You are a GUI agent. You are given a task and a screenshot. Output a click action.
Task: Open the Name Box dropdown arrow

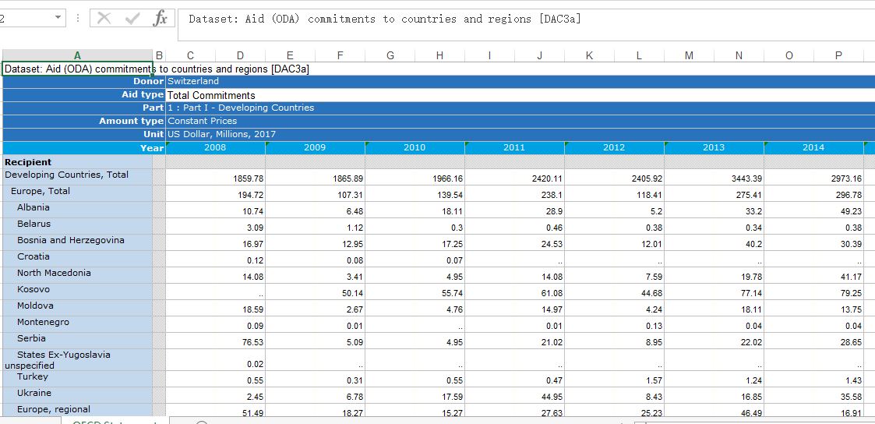click(x=58, y=18)
